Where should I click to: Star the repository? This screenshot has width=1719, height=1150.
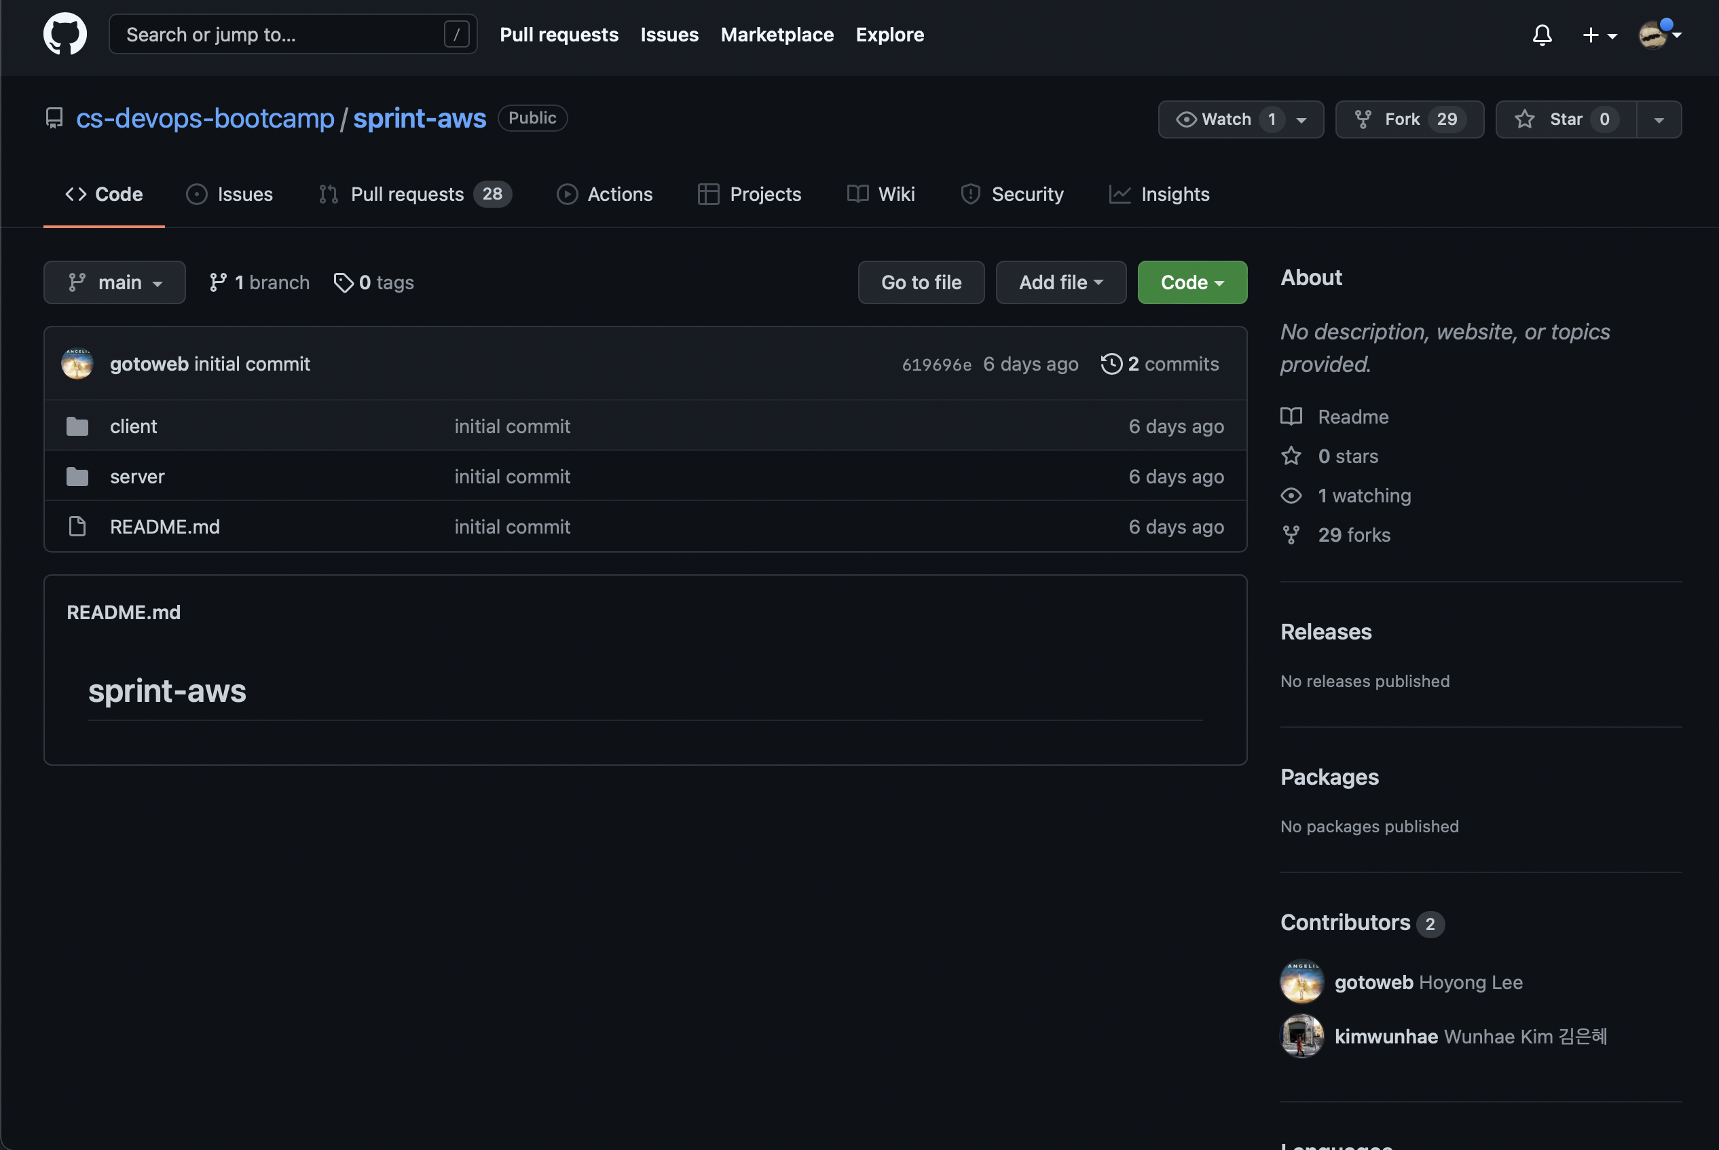[x=1566, y=119]
